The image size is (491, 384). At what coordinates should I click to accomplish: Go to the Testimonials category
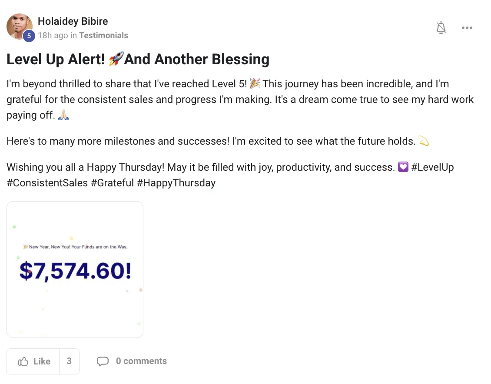(x=103, y=36)
